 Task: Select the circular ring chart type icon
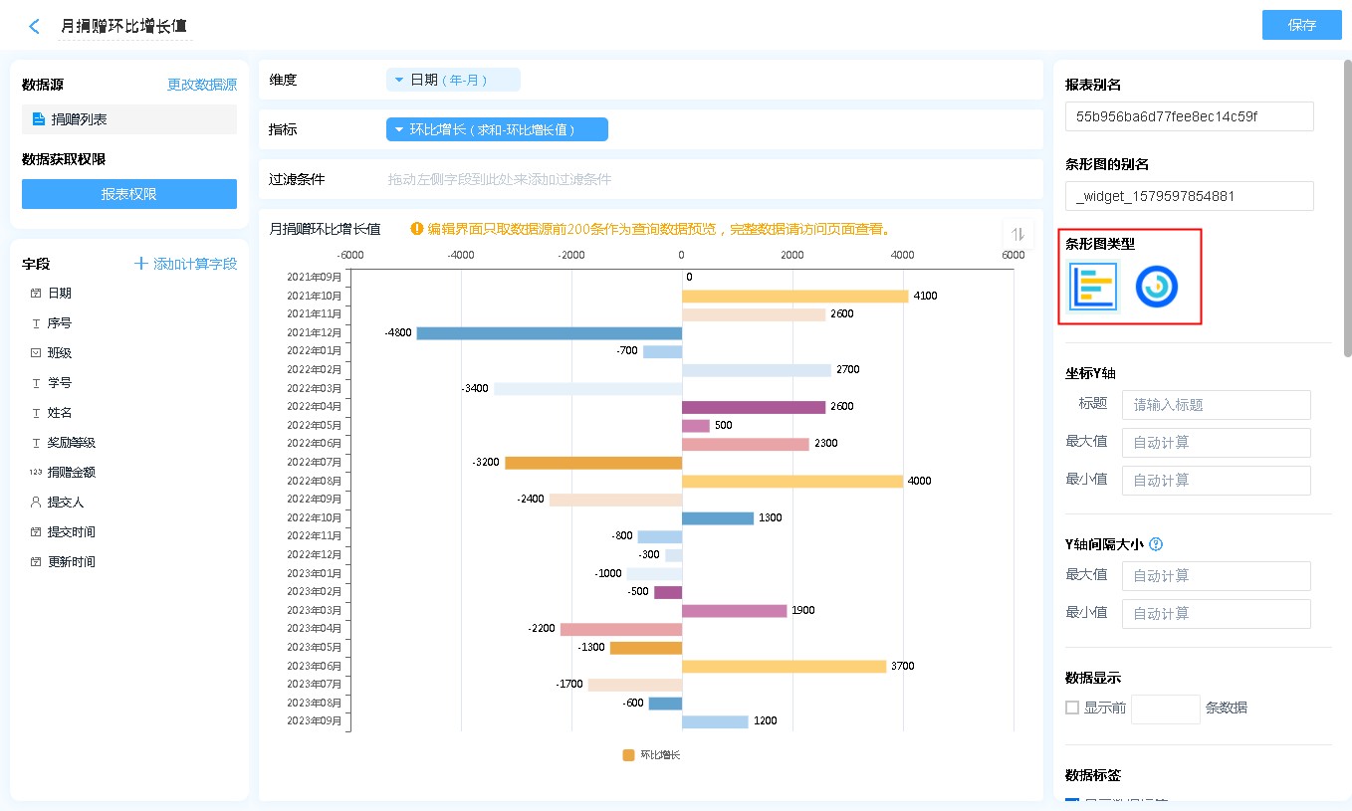1156,287
